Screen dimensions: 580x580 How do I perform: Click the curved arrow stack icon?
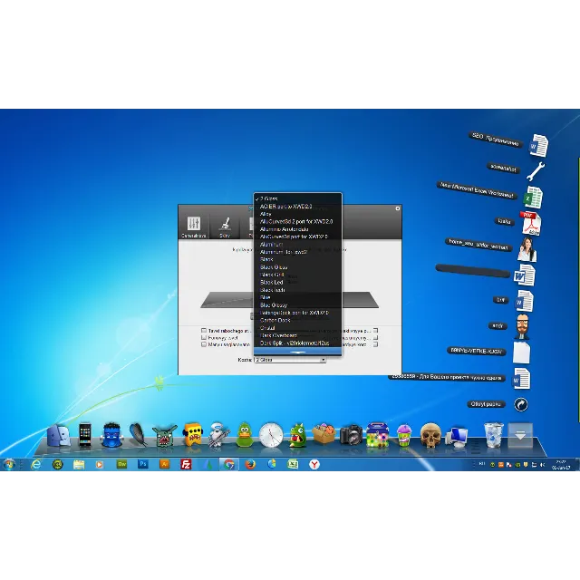(521, 404)
